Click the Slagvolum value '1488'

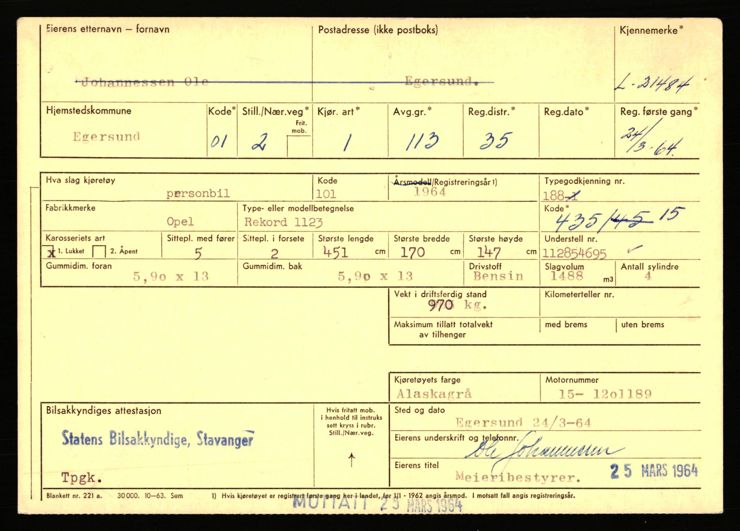(x=567, y=276)
